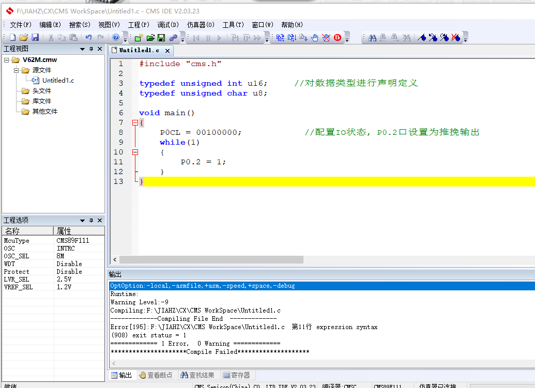
Task: Open the 仿真器(O) menu
Action: click(x=201, y=25)
